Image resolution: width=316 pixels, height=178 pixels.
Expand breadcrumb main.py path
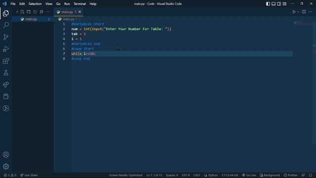pos(69,19)
